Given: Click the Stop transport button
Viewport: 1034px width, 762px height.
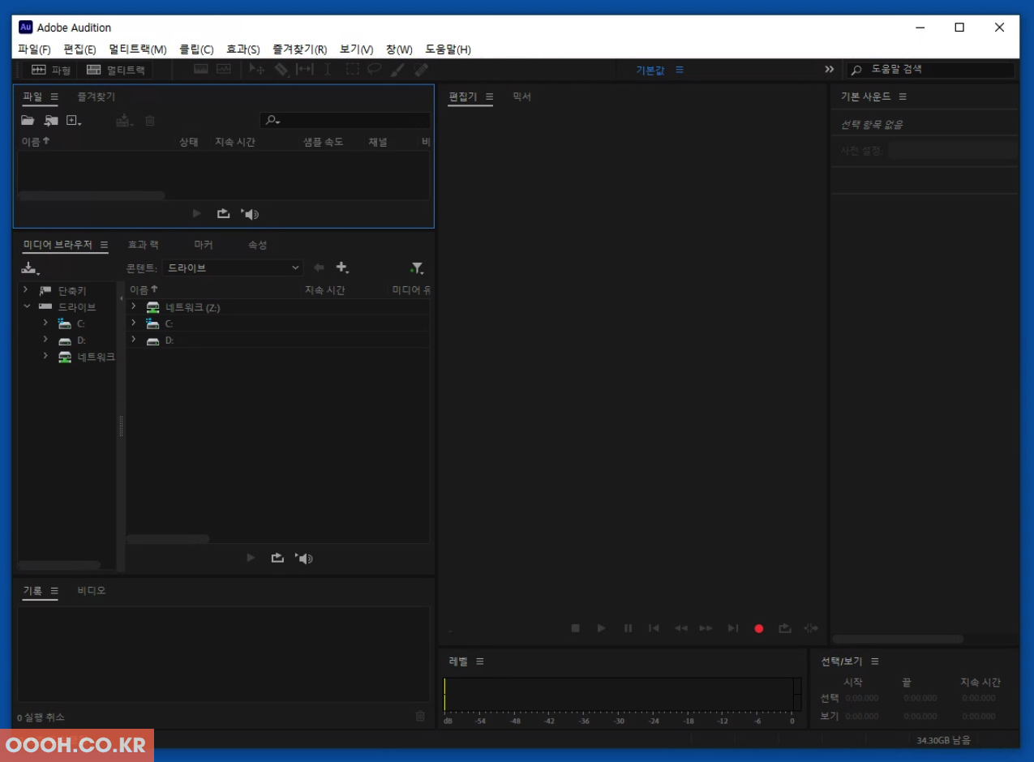Looking at the screenshot, I should click(575, 628).
